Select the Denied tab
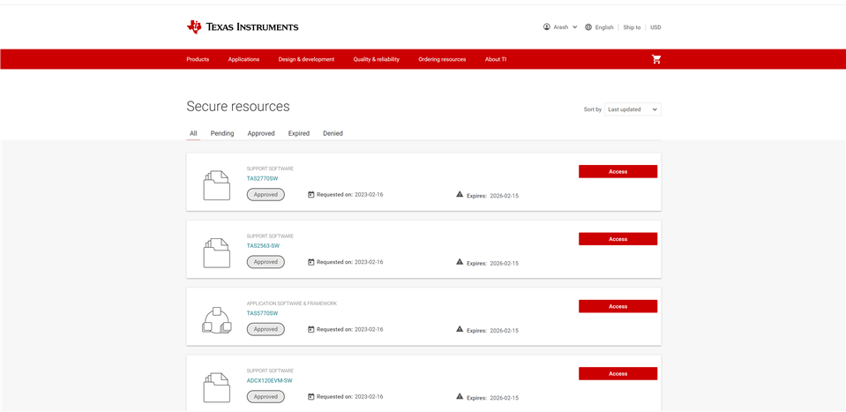The height and width of the screenshot is (412, 846). point(333,133)
